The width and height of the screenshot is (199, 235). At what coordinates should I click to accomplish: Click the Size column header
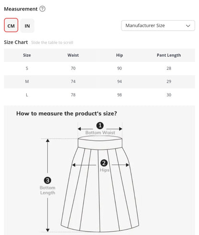27,55
